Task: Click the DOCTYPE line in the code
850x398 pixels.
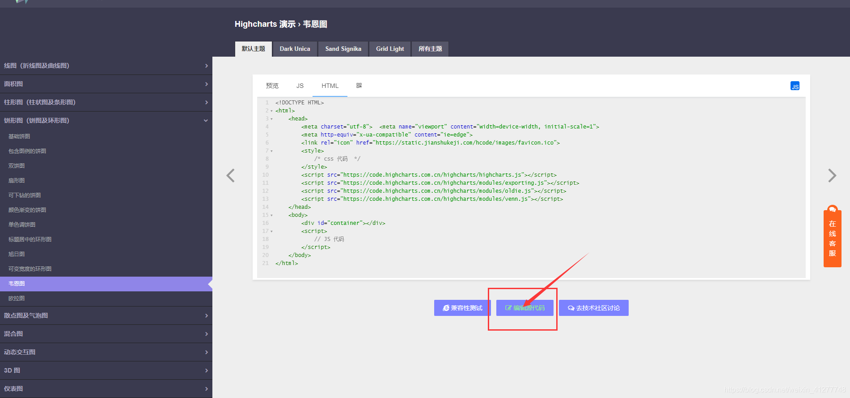Action: click(300, 103)
